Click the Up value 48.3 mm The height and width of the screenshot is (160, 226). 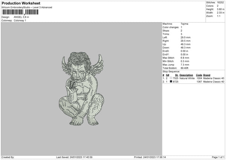point(185,44)
